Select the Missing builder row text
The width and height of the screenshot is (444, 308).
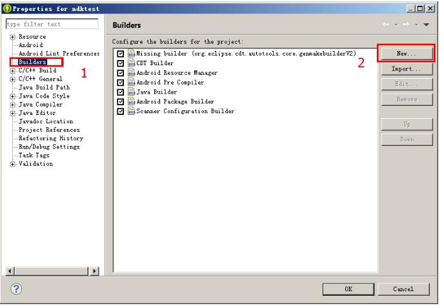tap(246, 54)
